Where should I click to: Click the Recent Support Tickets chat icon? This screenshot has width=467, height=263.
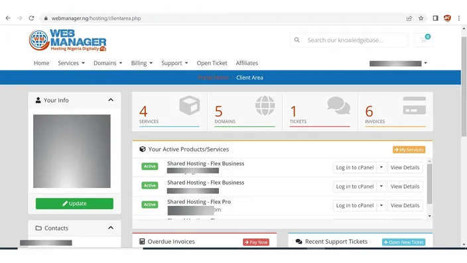[299, 242]
